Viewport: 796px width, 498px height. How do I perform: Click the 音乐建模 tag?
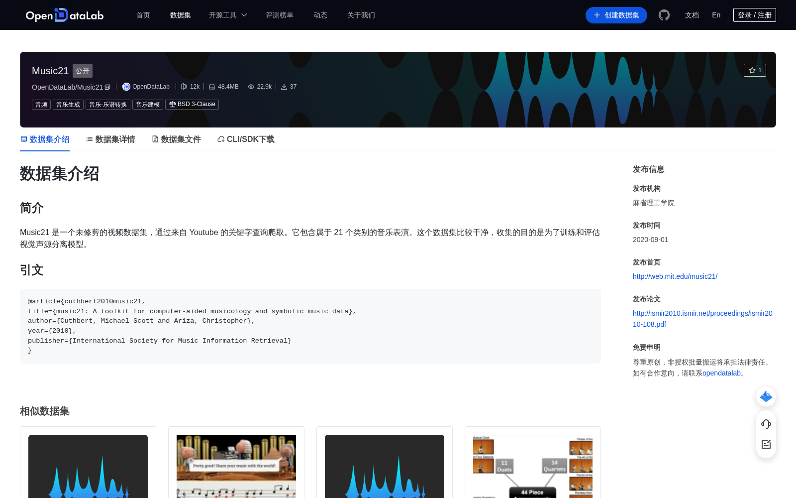pos(148,105)
